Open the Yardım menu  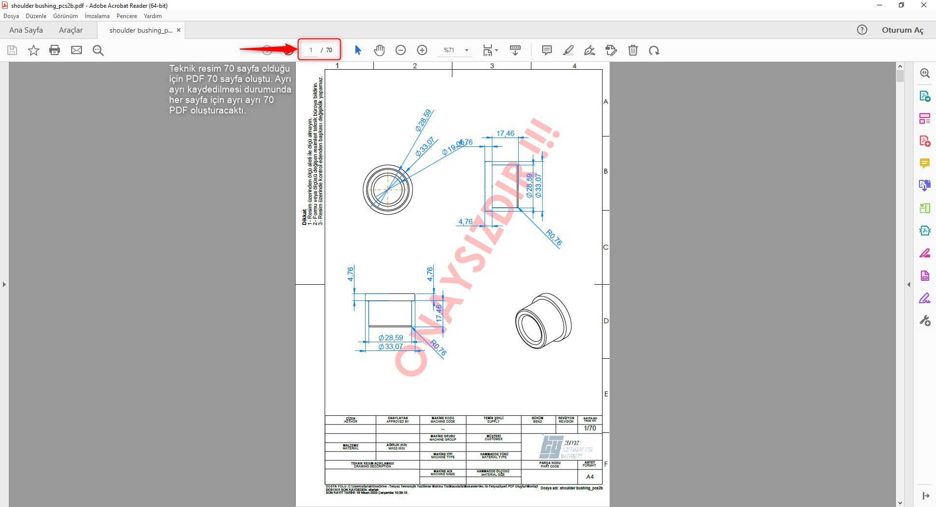pos(153,16)
